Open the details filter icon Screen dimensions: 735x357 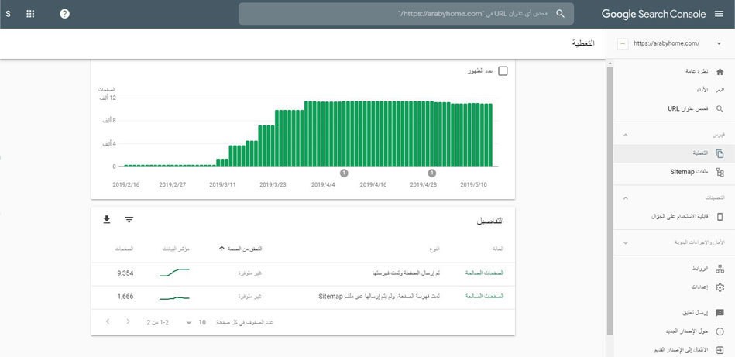point(129,219)
